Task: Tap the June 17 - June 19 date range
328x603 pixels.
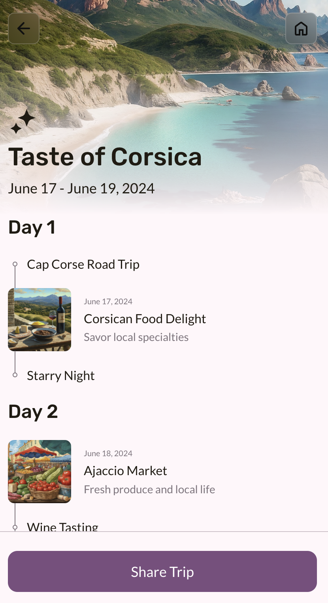Action: pyautogui.click(x=81, y=188)
